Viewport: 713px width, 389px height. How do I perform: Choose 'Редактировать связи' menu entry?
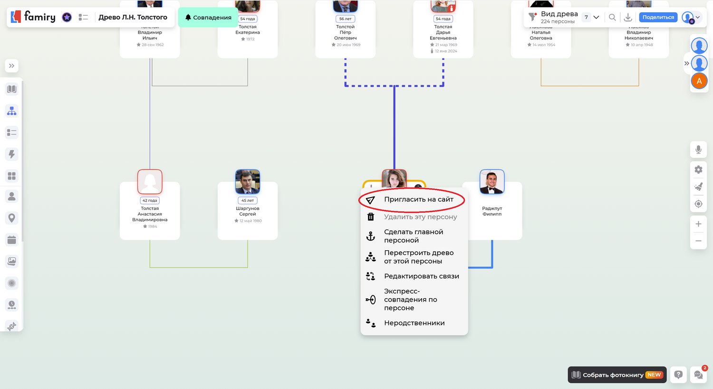[x=421, y=276]
